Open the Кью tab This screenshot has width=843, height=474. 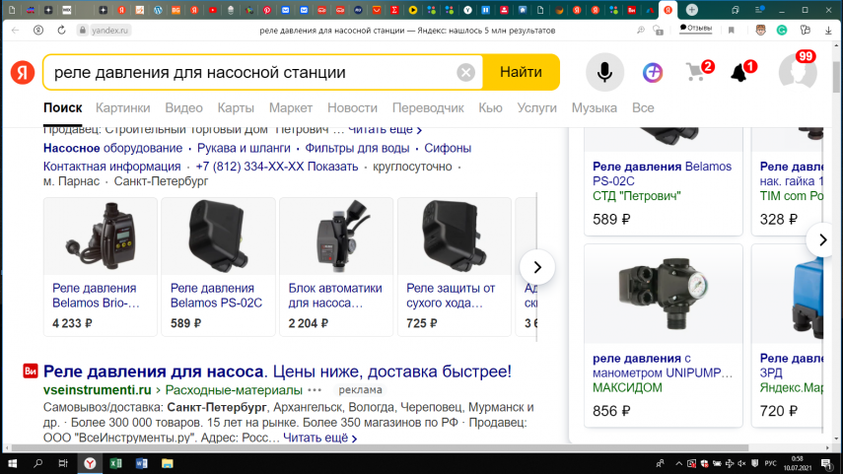point(490,107)
